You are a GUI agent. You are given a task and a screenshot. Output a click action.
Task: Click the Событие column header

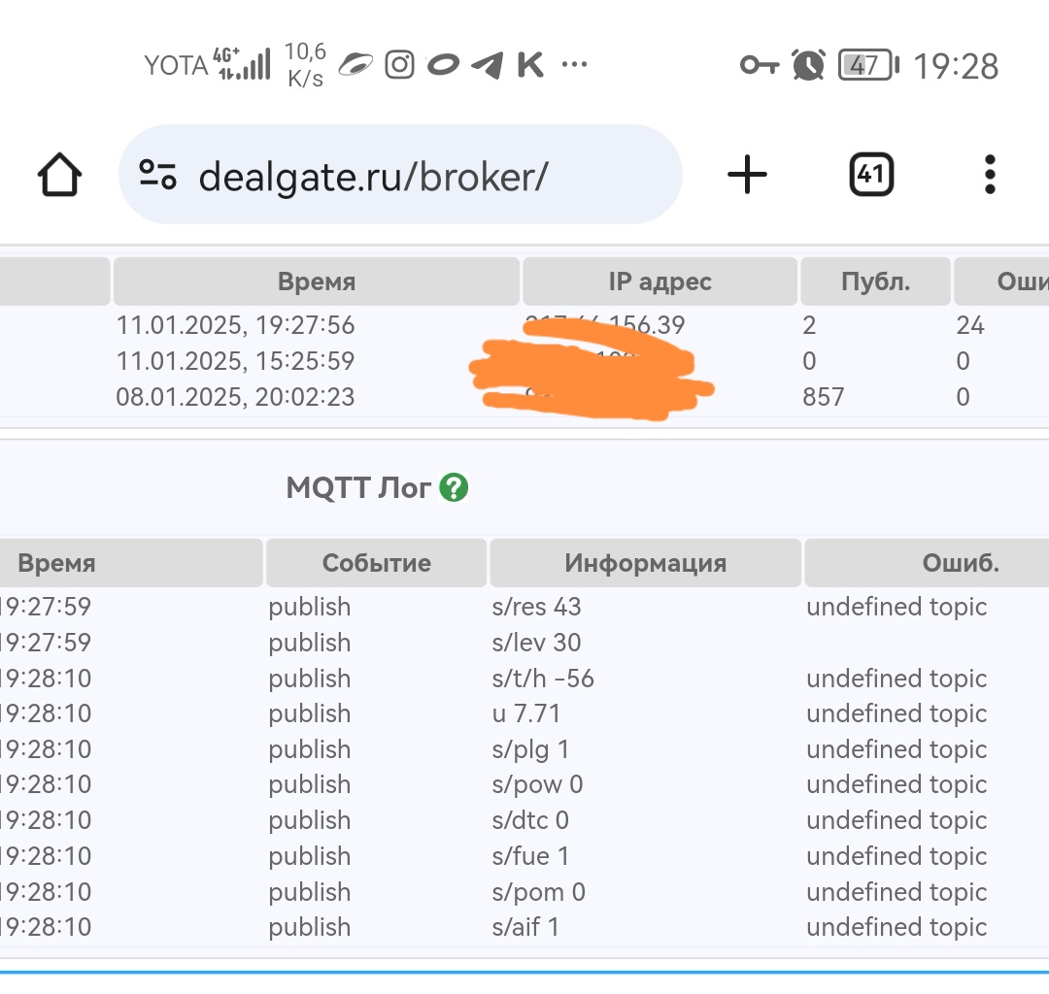[376, 563]
